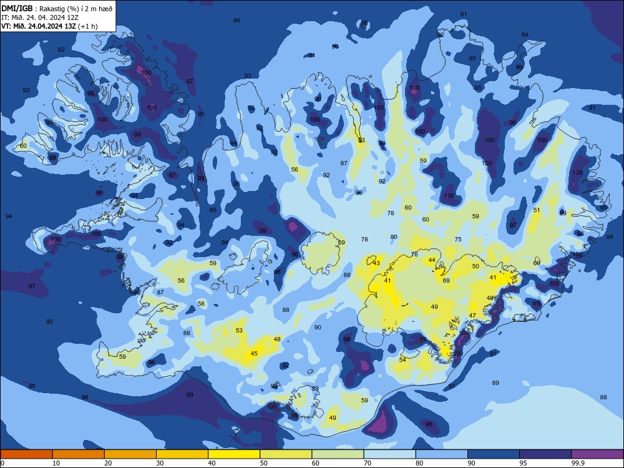This screenshot has width=624, height=468.
Task: Click the "70" label on the legend scale
Action: coord(368,463)
